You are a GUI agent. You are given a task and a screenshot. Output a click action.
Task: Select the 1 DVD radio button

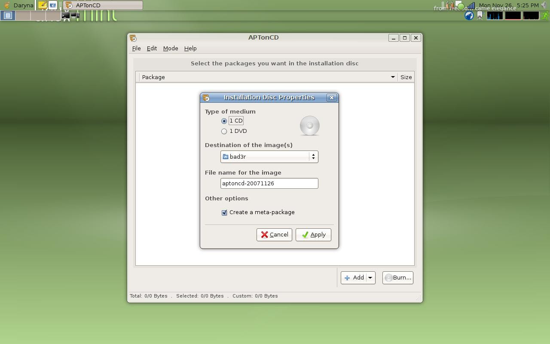(x=224, y=131)
